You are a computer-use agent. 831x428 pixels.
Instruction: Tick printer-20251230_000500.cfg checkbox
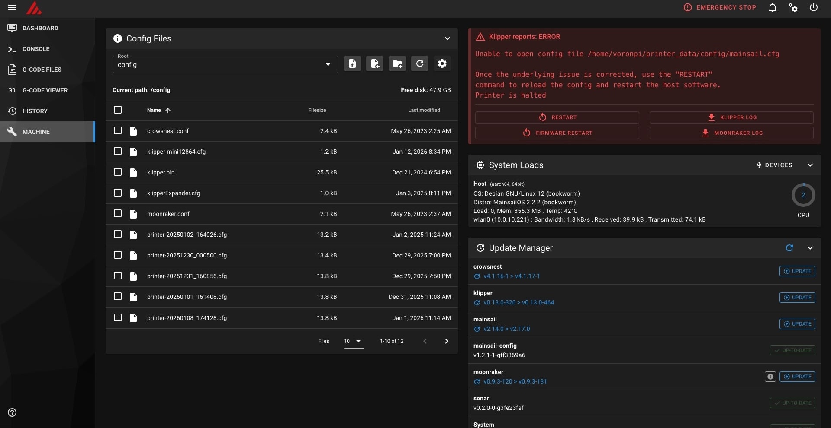tap(118, 255)
